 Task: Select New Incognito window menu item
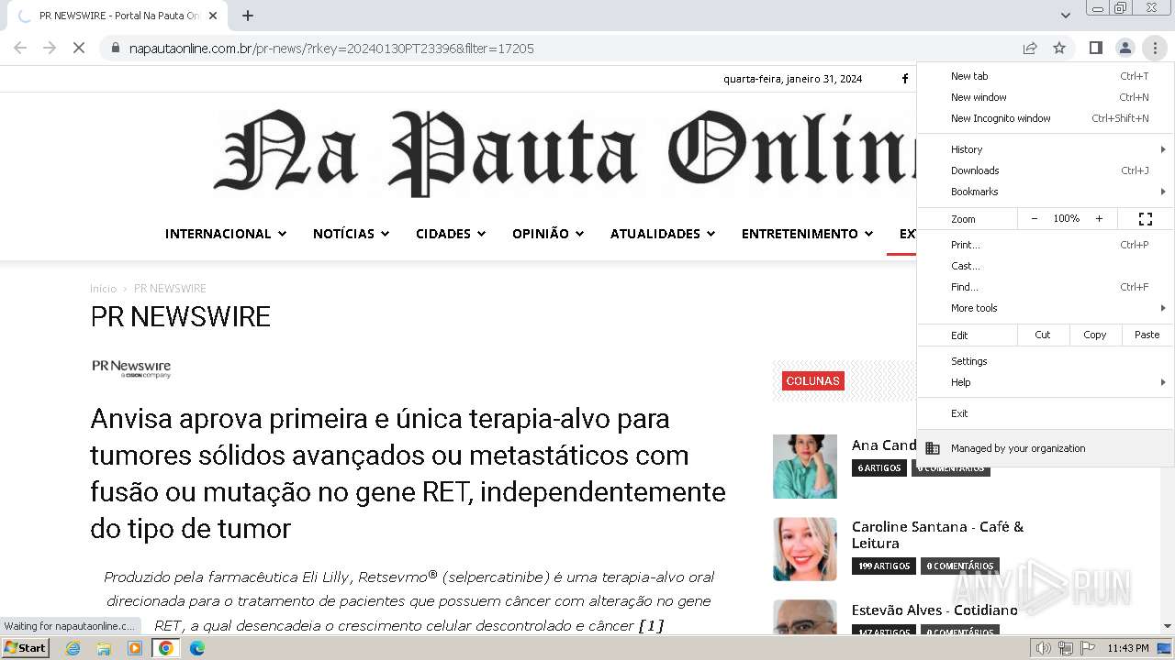1046,118
